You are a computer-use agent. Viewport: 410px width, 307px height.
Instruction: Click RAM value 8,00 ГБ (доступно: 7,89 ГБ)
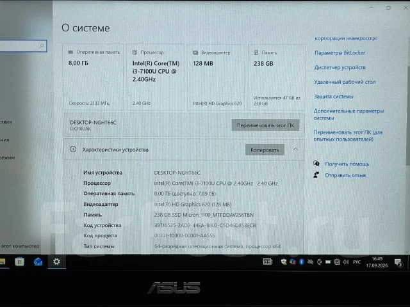click(185, 194)
